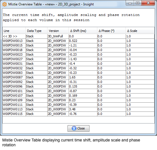The width and height of the screenshot is (157, 150).
Task: Close window via title bar X
Action: tap(148, 3)
